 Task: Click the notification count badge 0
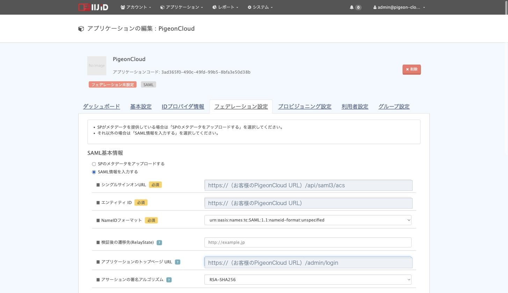pyautogui.click(x=358, y=7)
